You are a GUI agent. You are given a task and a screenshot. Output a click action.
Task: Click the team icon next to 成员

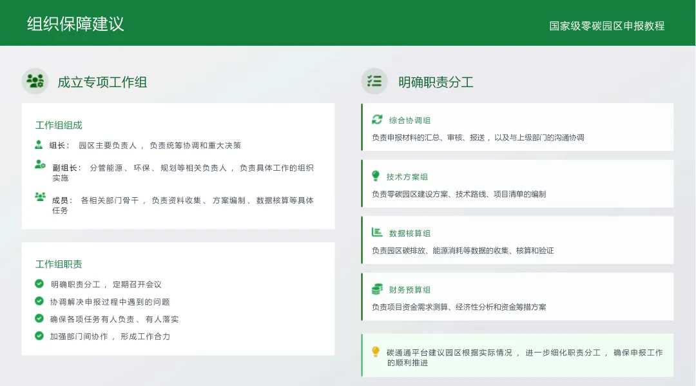point(40,197)
